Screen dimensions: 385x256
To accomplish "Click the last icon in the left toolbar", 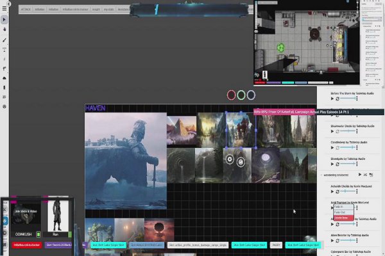I will point(4,107).
